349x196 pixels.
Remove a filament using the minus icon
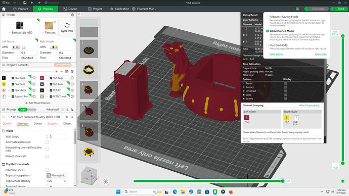pyautogui.click(x=62, y=71)
